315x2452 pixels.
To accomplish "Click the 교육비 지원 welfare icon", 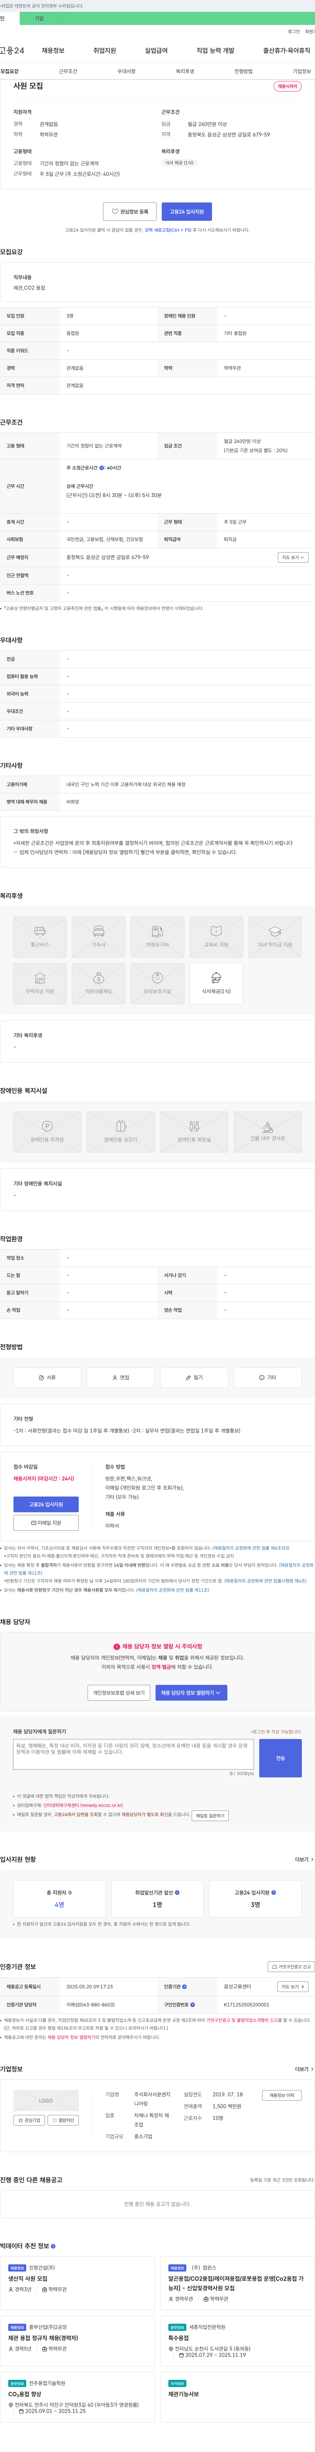I will click(x=216, y=937).
